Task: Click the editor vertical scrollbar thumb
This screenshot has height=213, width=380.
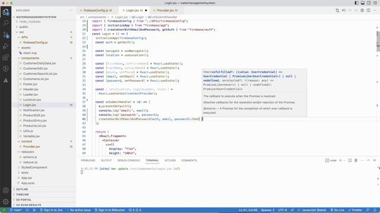Action: click(378, 41)
